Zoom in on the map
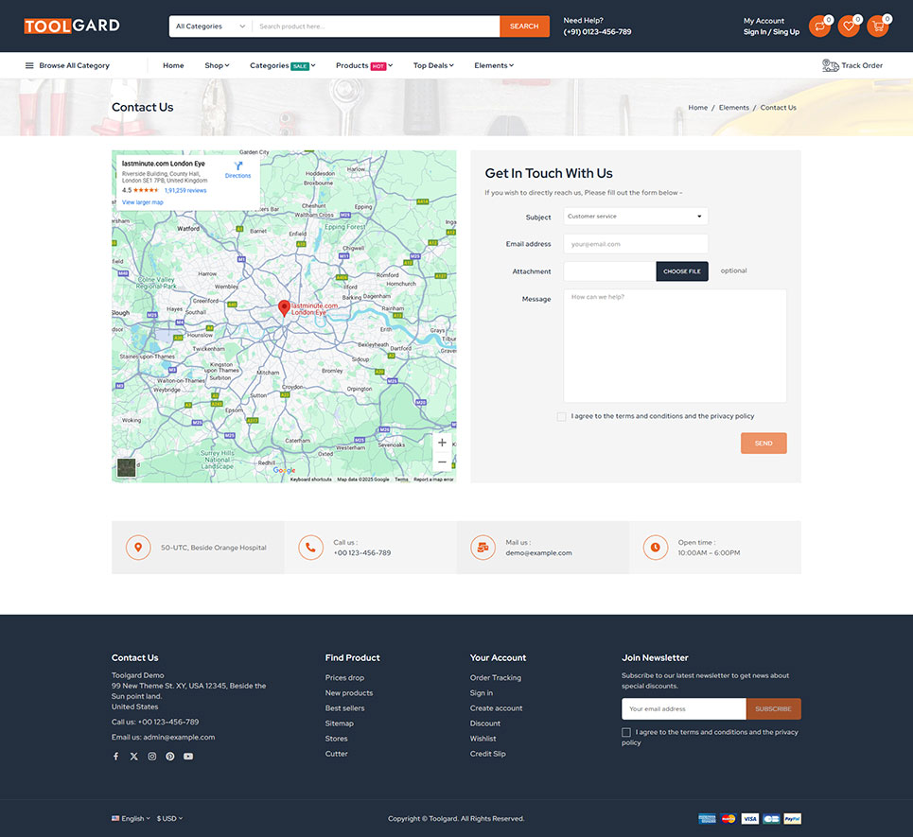The height and width of the screenshot is (837, 913). point(442,443)
